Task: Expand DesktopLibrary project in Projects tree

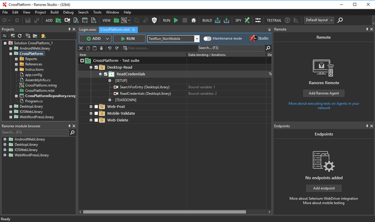Action: coord(10,106)
